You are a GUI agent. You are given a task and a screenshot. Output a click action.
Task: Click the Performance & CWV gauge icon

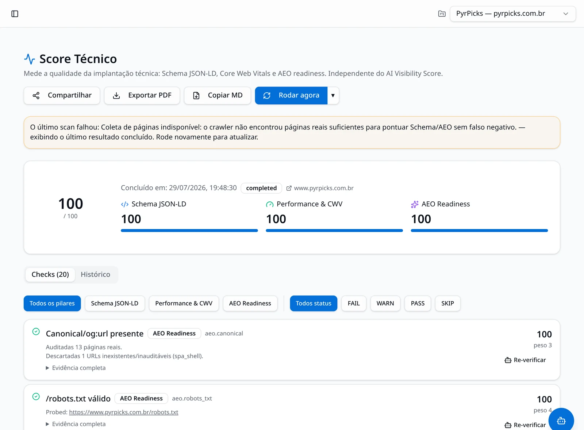pyautogui.click(x=270, y=204)
